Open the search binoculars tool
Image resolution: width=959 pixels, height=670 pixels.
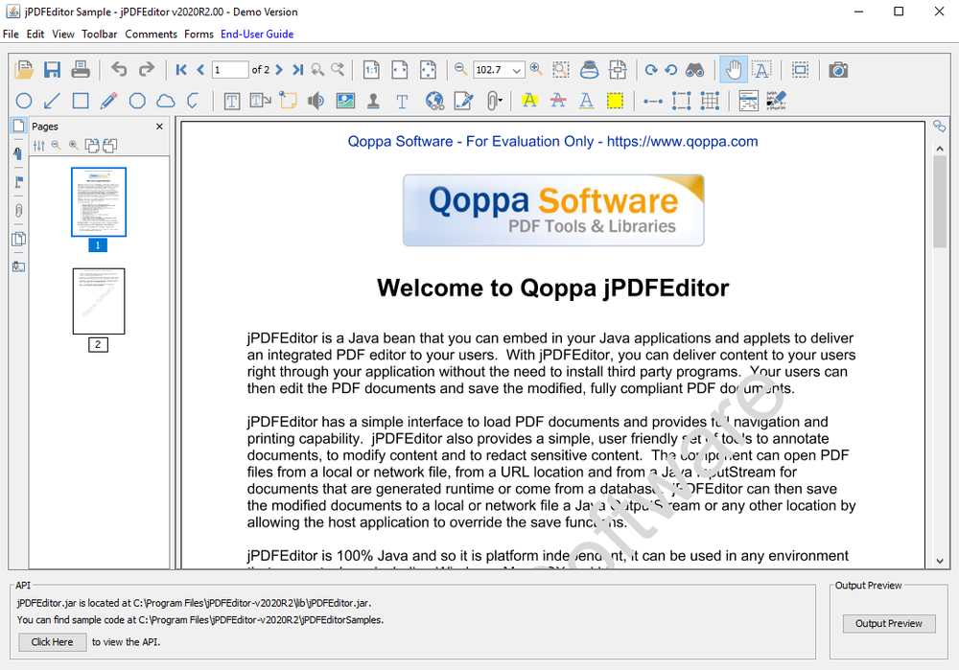coord(696,69)
